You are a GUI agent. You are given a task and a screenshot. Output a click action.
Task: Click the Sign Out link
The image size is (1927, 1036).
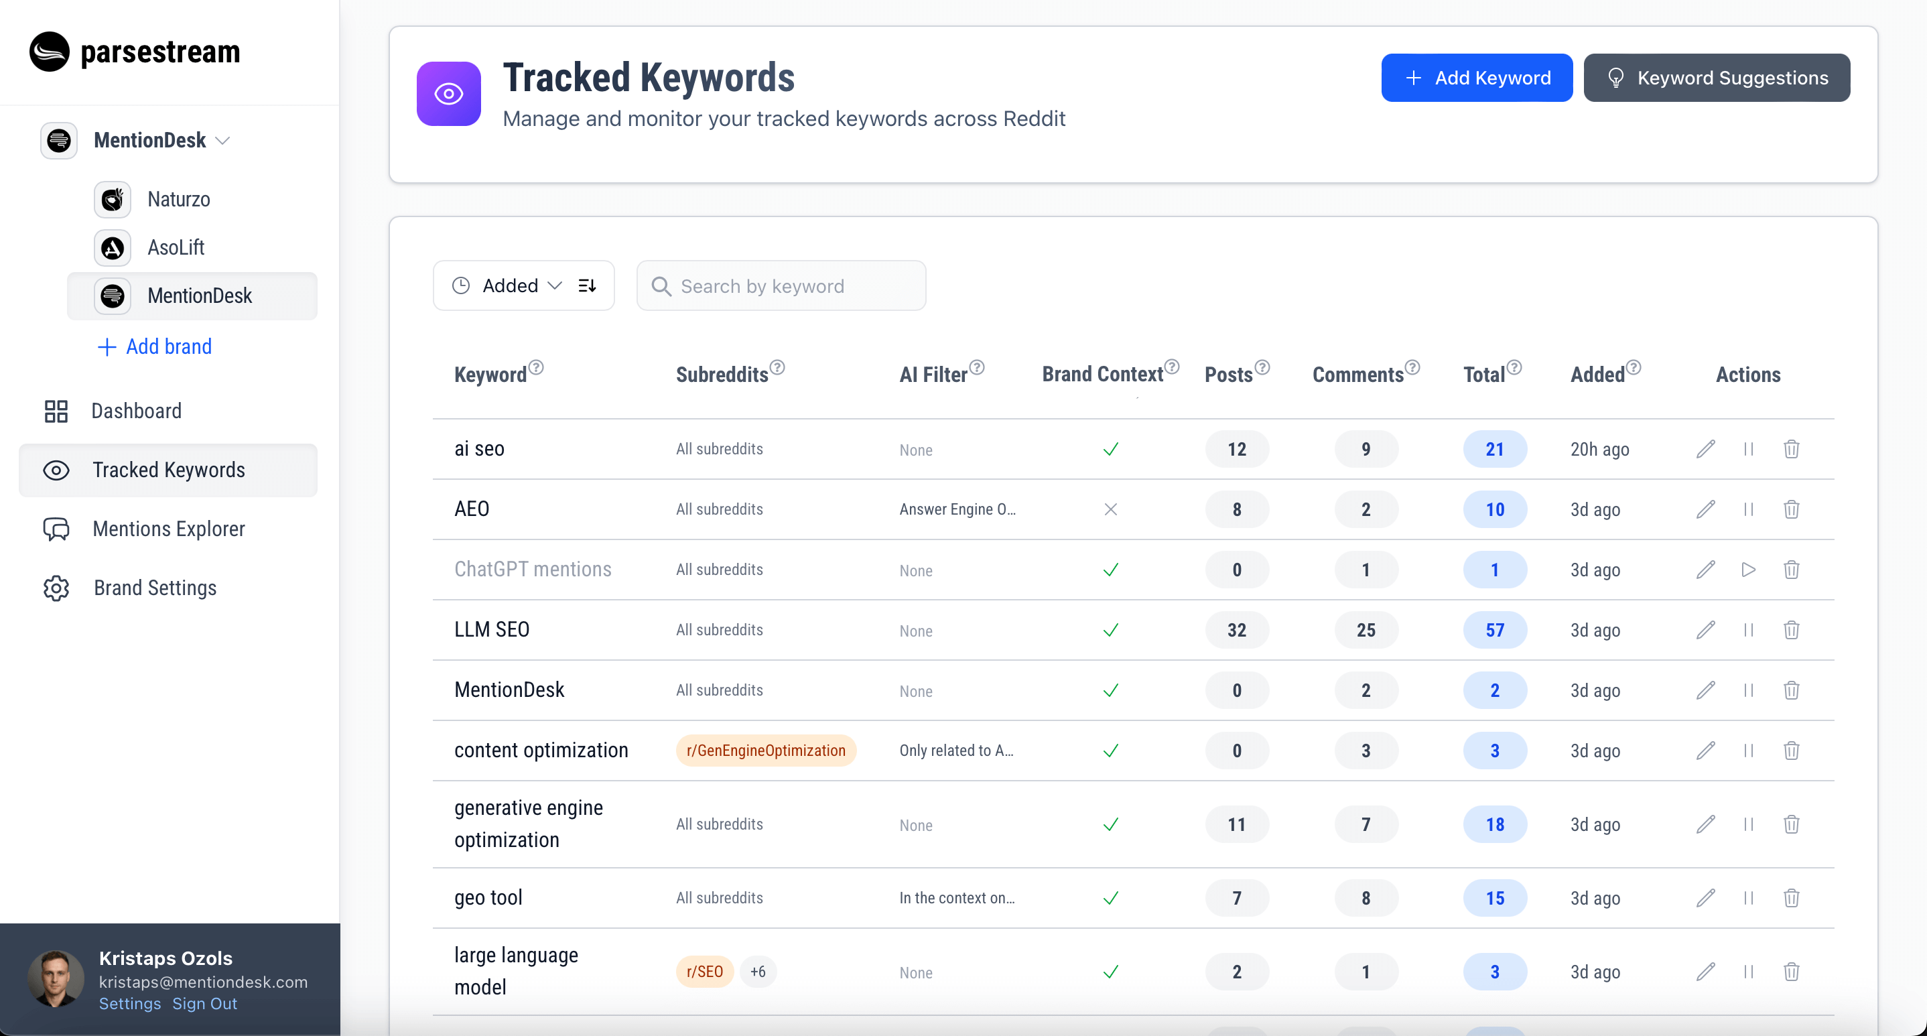coord(204,1004)
